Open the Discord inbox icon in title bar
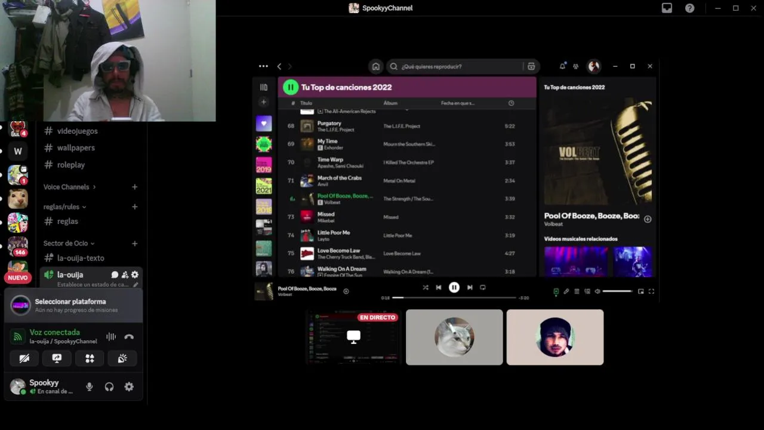Image resolution: width=764 pixels, height=430 pixels. point(667,8)
